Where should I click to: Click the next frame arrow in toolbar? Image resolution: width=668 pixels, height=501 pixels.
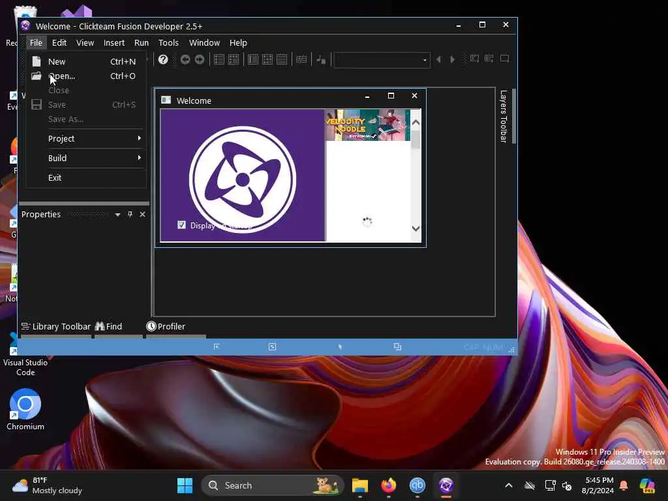click(453, 59)
